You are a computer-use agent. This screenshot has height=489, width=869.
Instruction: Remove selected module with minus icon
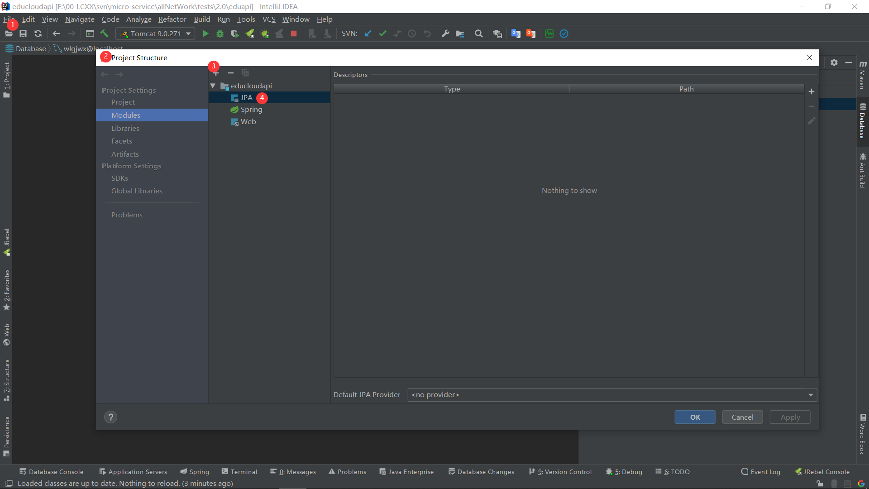231,73
